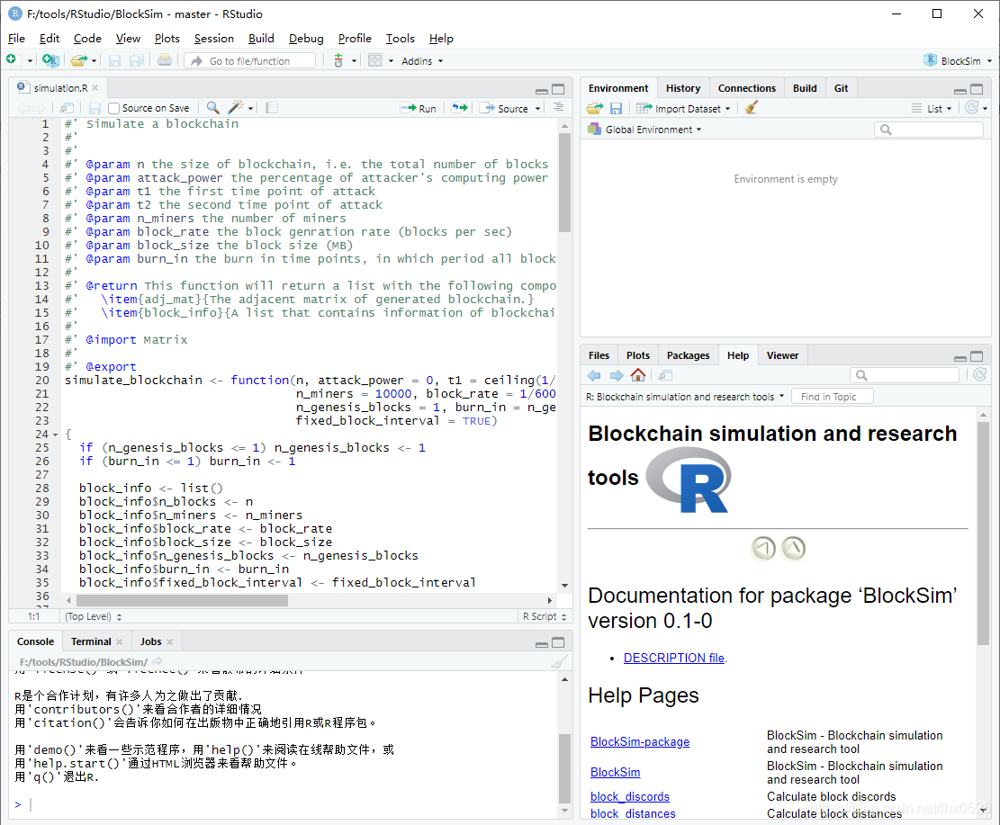Switch to the Terminal tab

click(91, 641)
